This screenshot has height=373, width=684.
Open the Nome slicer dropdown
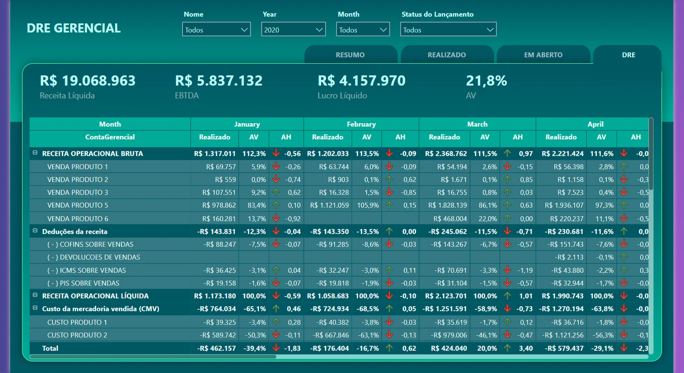point(216,29)
